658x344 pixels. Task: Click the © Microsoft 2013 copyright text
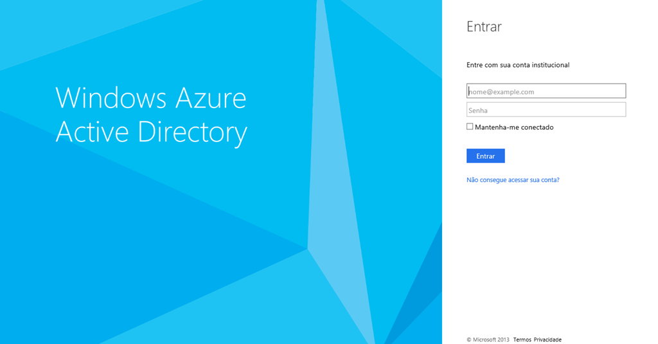coord(488,339)
